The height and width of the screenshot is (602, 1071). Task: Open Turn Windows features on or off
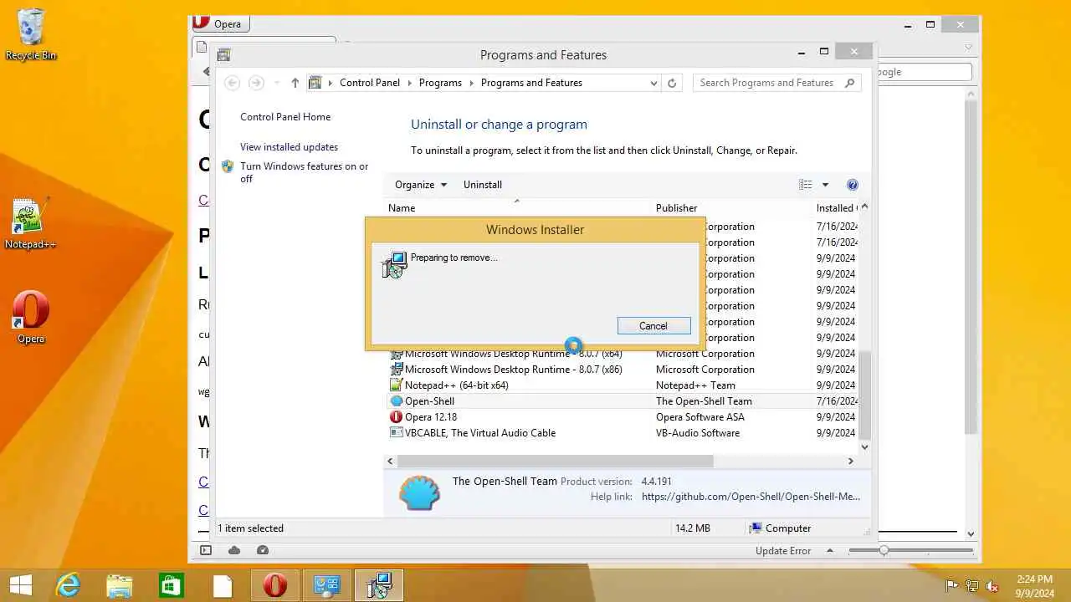[x=305, y=172]
